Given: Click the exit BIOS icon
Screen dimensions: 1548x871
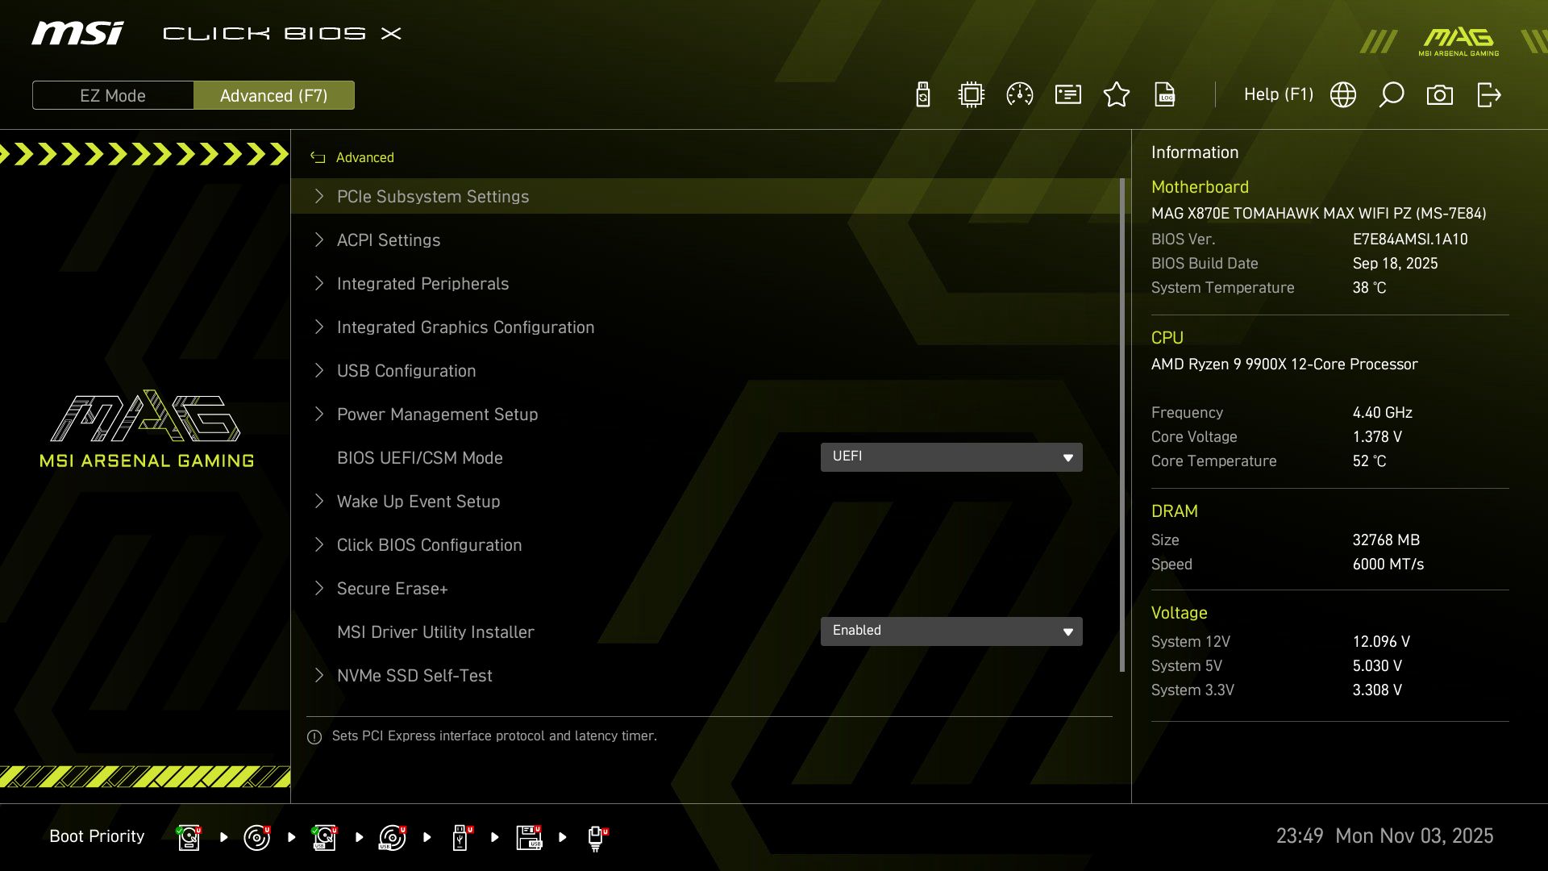Looking at the screenshot, I should point(1488,94).
